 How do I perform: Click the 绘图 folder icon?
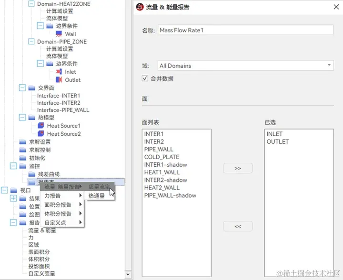(x=22, y=214)
